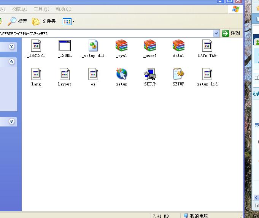
Task: Select the lang file icon
Action: (x=36, y=74)
